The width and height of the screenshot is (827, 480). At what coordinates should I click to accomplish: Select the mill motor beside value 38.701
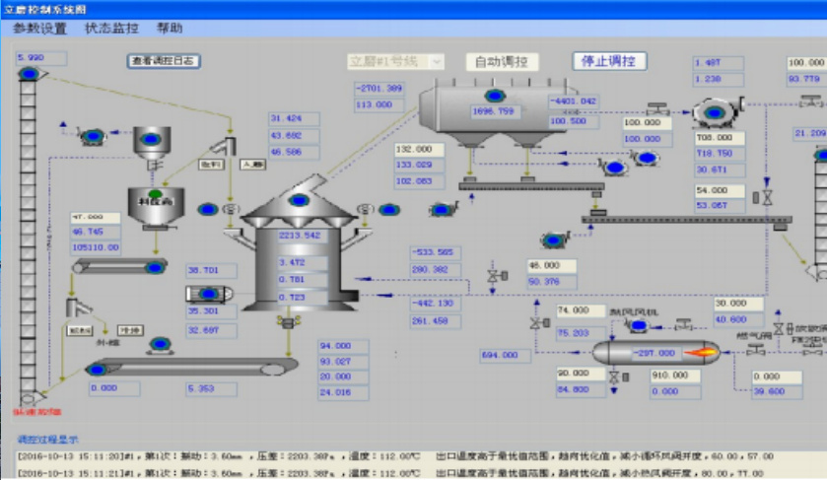207,294
